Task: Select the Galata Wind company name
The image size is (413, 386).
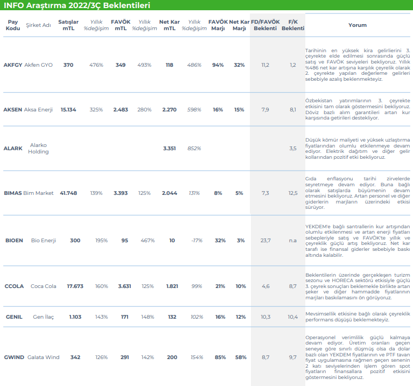Action: click(42, 357)
